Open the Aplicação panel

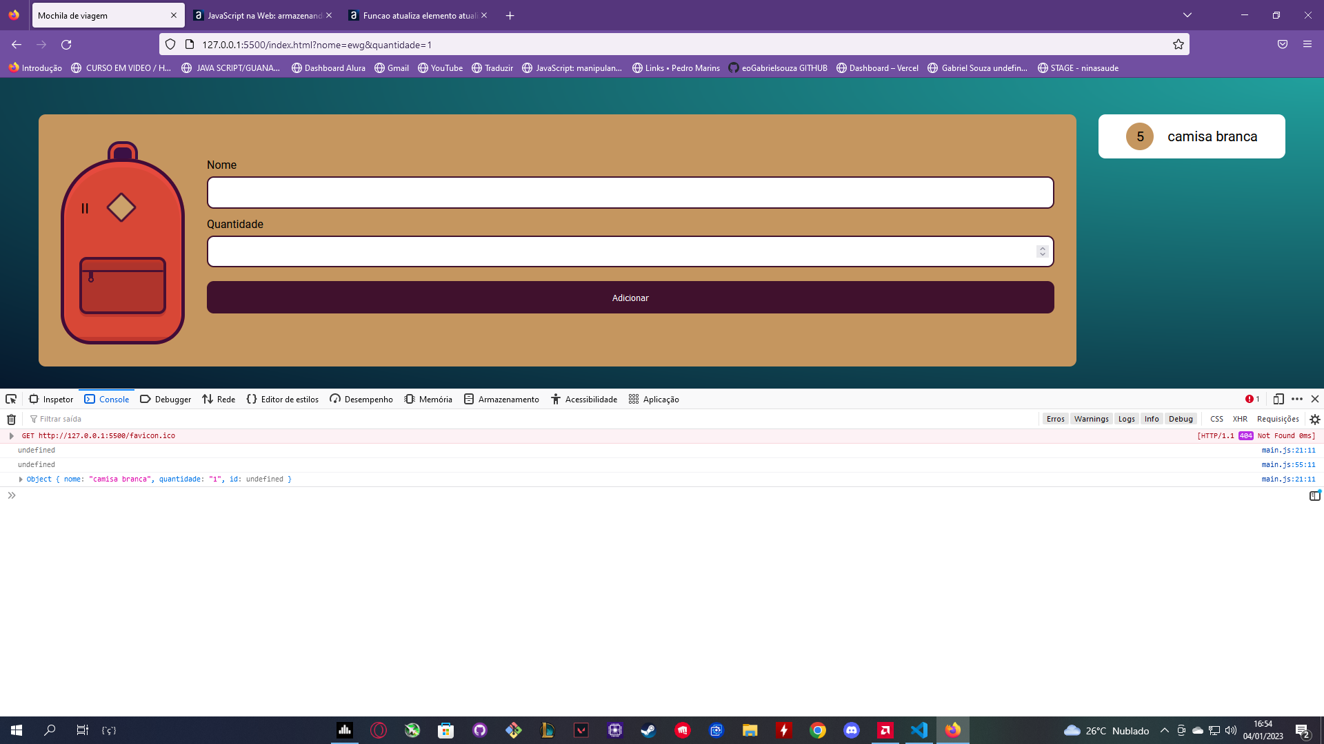(x=654, y=399)
